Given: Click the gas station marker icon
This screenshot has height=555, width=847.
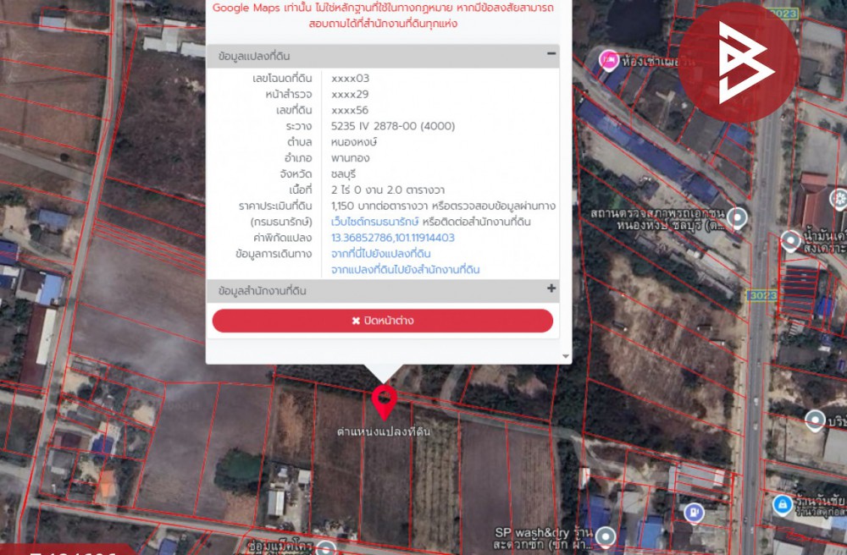Looking at the screenshot, I should [x=695, y=512].
